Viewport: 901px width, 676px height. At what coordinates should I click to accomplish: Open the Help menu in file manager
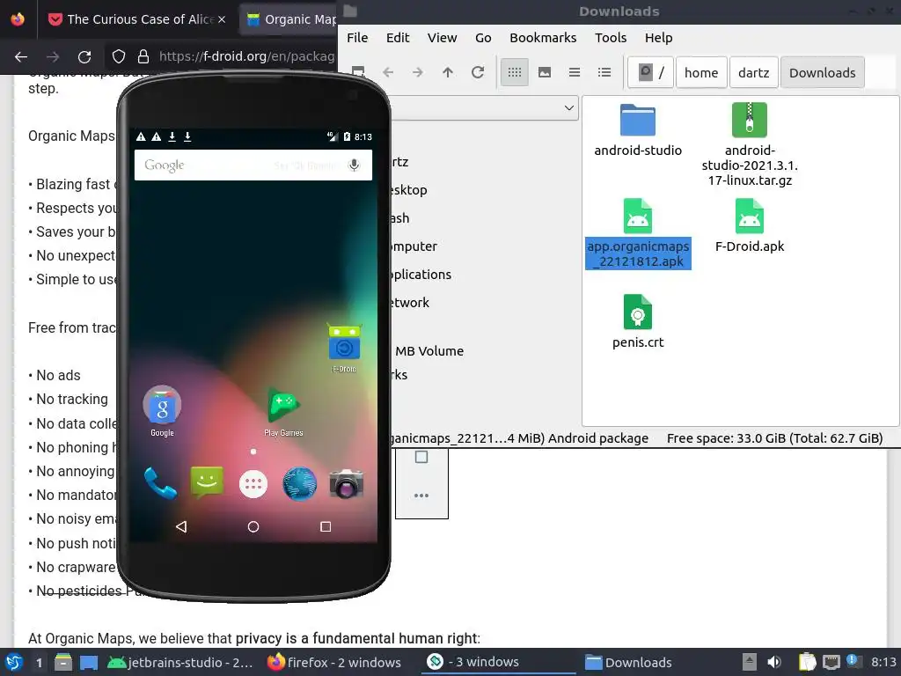click(x=658, y=38)
